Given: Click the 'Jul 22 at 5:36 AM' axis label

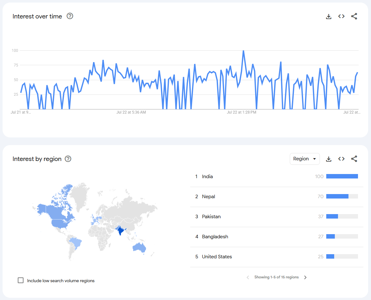Looking at the screenshot, I should pyautogui.click(x=131, y=112).
